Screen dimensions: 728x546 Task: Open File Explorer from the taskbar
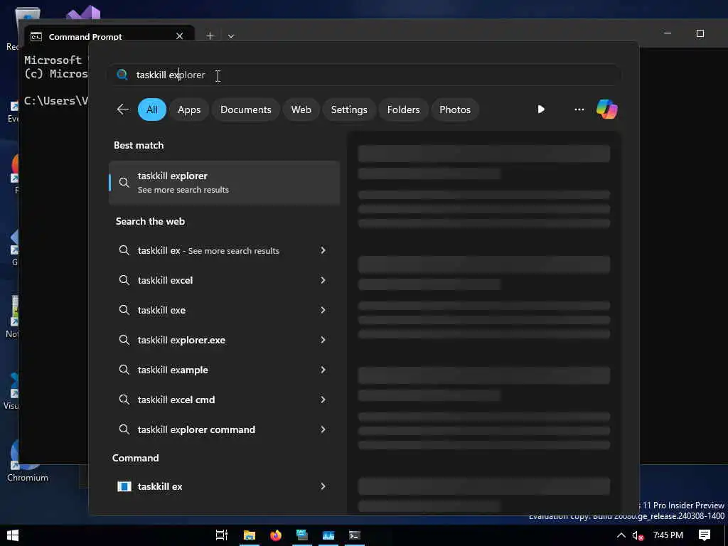(250, 535)
